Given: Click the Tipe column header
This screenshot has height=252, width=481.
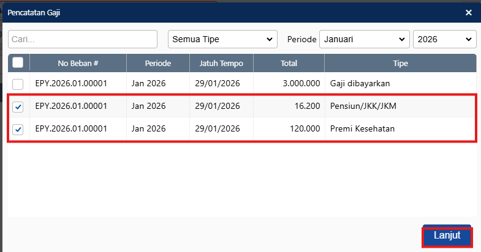Looking at the screenshot, I should click(x=400, y=63).
